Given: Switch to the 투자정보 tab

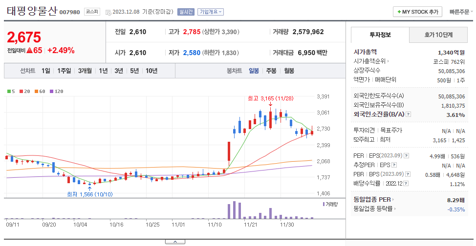Looking at the screenshot, I should (380, 35).
